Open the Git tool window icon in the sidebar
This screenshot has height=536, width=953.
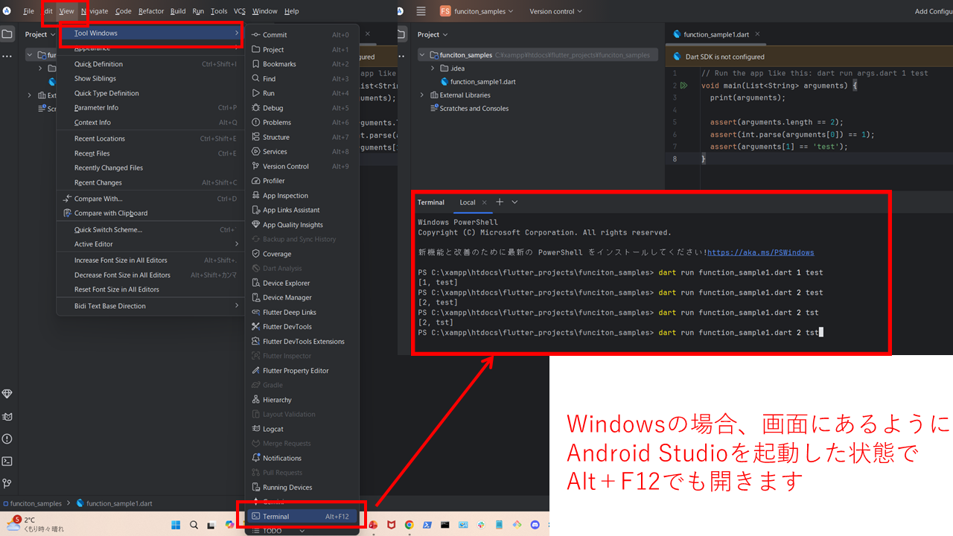click(x=7, y=482)
